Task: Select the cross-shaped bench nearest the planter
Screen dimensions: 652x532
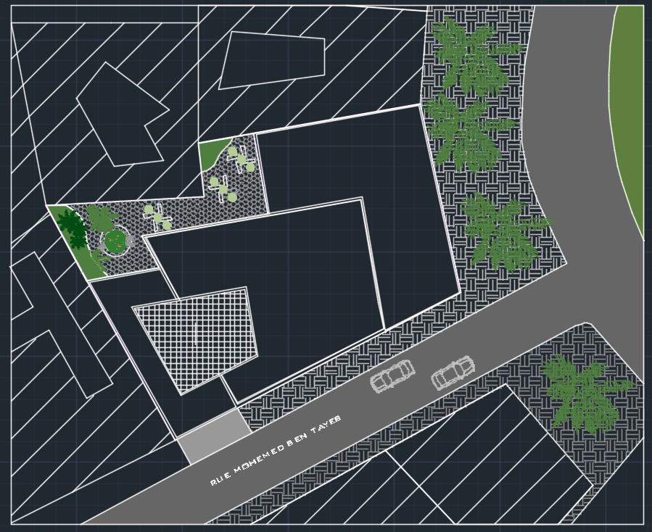Action: click(157, 218)
